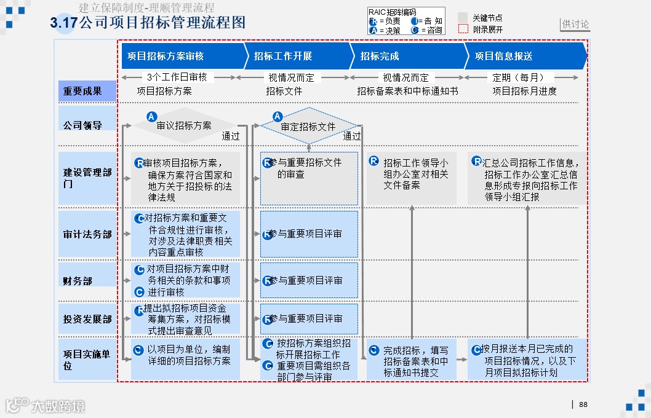Click the 审定招标文件 decision diamond
Screen dimensions: 651x418
tap(308, 125)
